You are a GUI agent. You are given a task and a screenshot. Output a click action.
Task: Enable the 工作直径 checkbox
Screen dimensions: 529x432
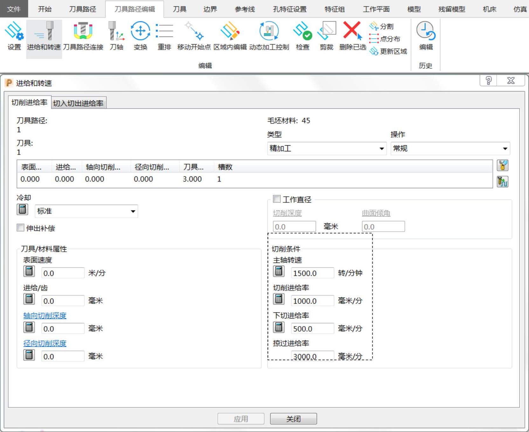tap(277, 199)
